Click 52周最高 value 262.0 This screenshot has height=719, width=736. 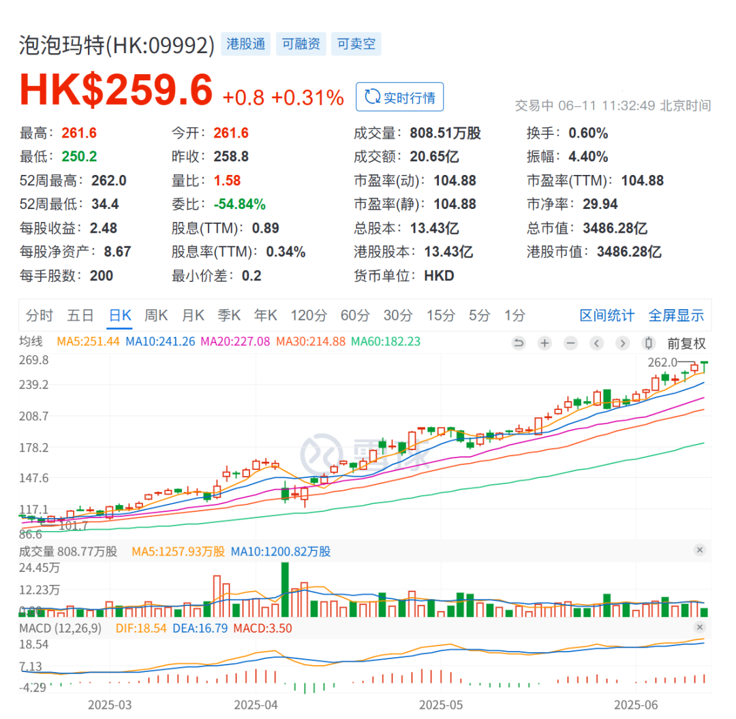[x=109, y=180]
